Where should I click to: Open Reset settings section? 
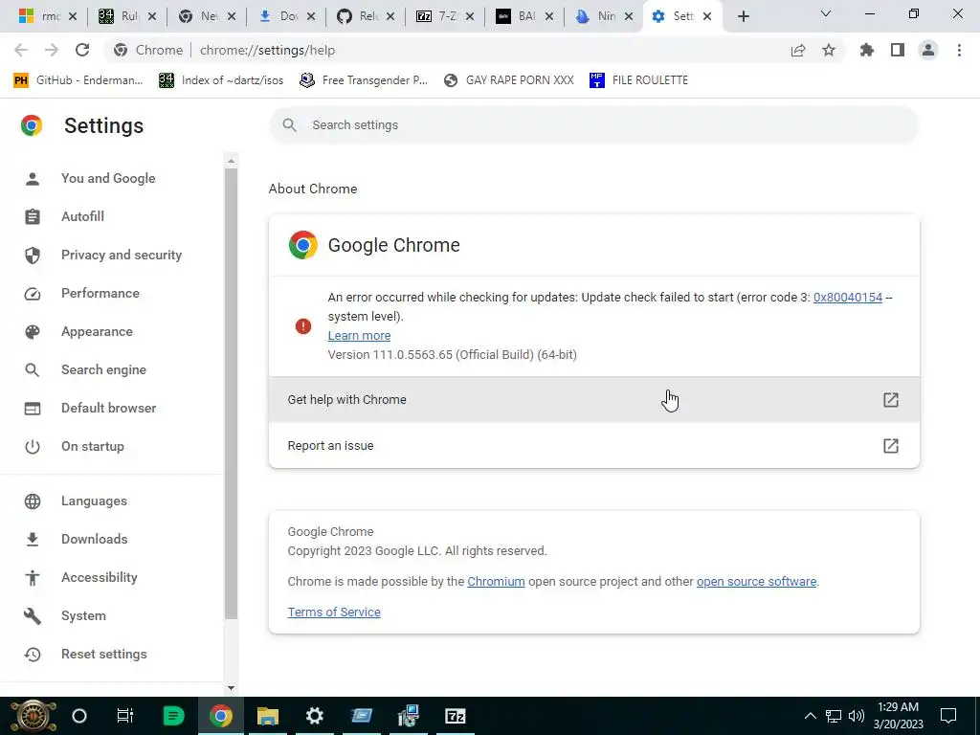click(103, 655)
